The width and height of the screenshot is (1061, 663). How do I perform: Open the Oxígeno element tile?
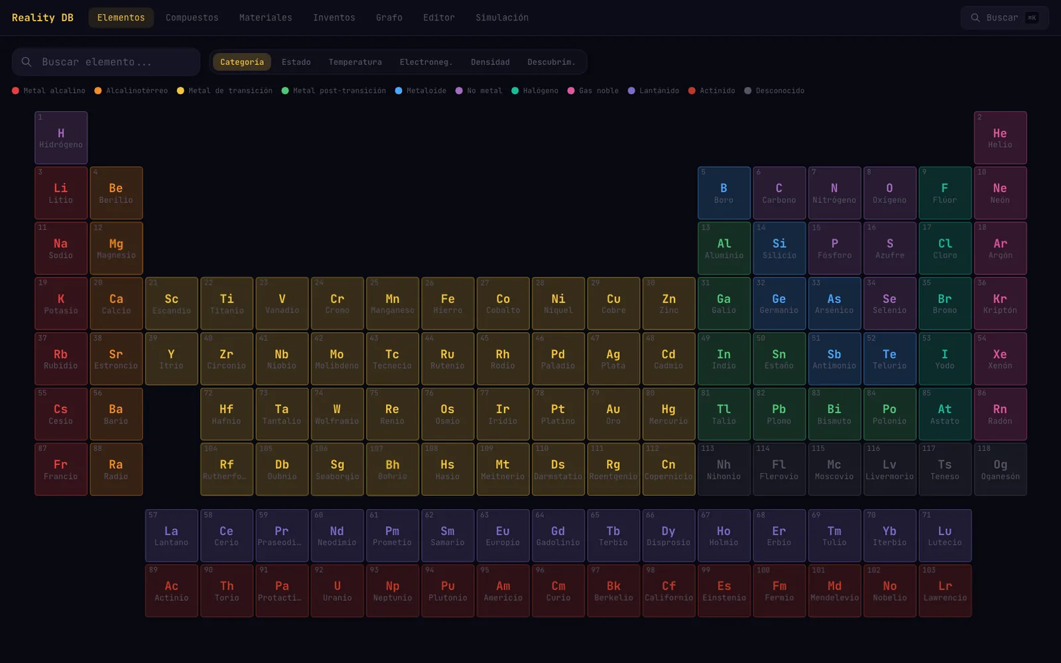[x=890, y=193]
